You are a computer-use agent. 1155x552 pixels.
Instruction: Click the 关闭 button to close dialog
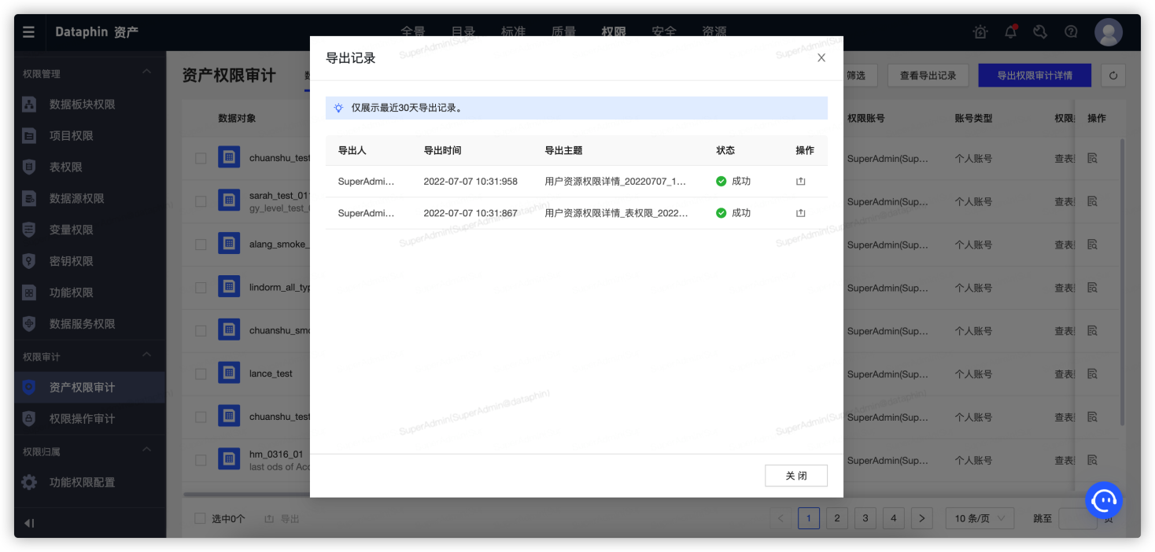click(795, 475)
